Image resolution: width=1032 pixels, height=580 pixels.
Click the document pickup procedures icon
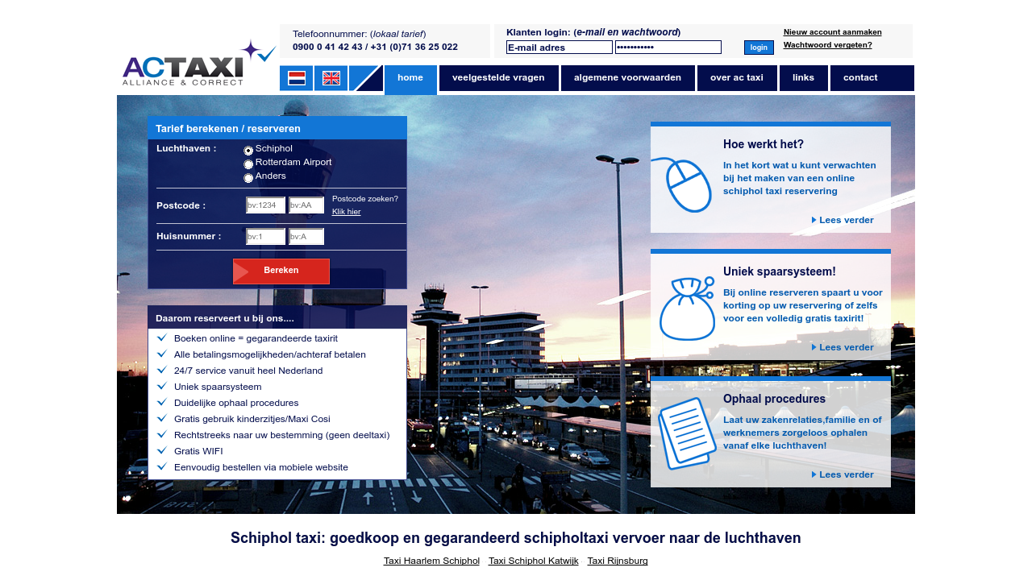[686, 433]
